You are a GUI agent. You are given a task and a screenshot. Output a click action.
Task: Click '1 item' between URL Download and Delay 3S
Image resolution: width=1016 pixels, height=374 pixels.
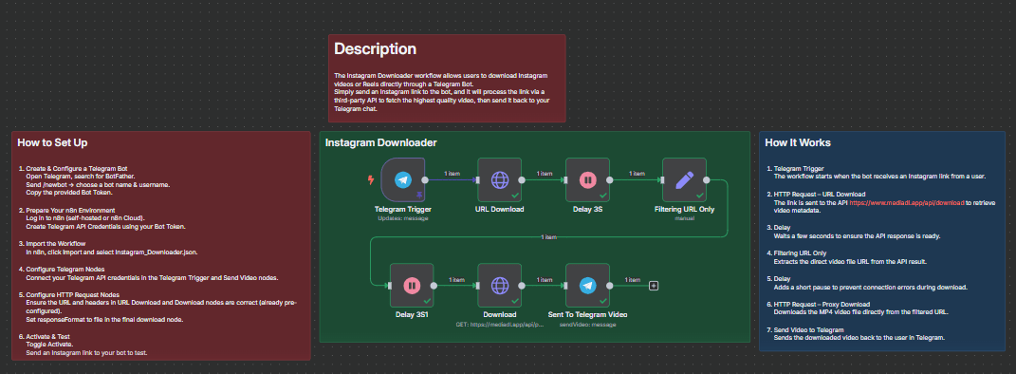click(545, 174)
